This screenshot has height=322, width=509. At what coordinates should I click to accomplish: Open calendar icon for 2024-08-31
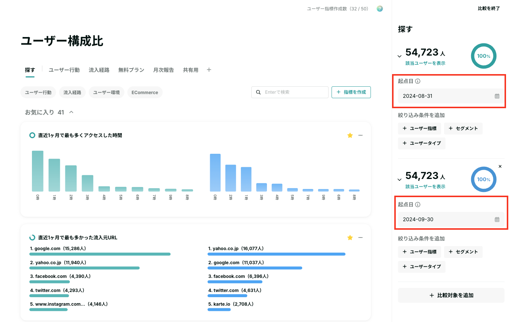497,96
